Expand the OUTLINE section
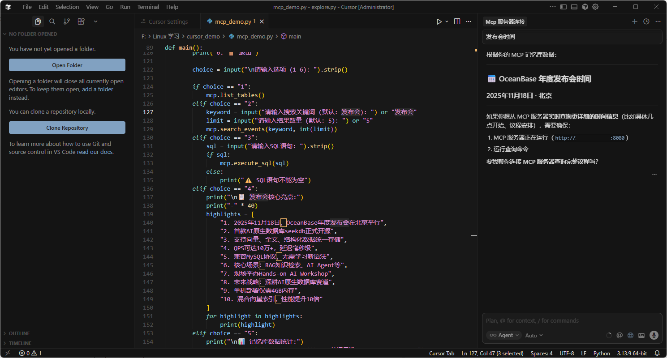 (19, 333)
